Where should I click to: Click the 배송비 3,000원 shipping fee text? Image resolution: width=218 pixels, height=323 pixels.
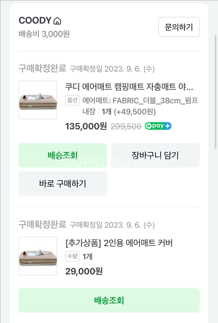pos(44,34)
